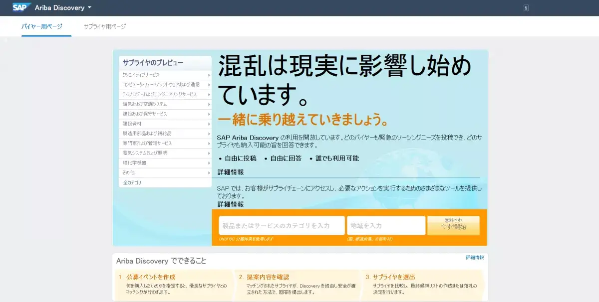Focus the 製品またはサービスのカテゴリを入力 field
Image resolution: width=599 pixels, height=302 pixels.
coord(282,226)
